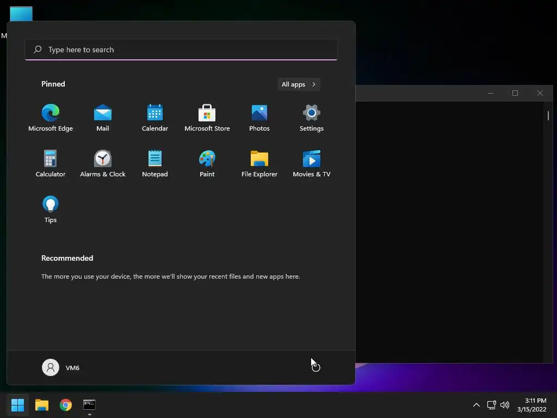Open the volume tray icon
The width and height of the screenshot is (557, 418).
tap(504, 405)
